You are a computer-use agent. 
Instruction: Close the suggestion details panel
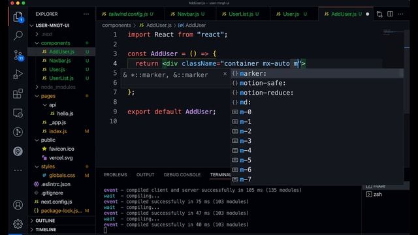225,74
